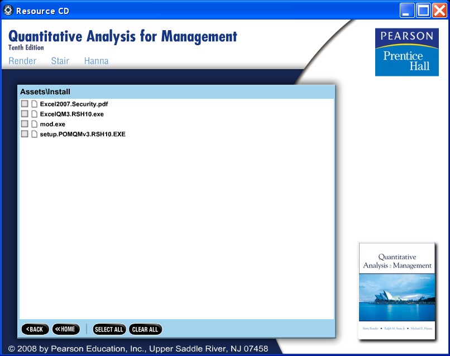Click the book cover thumbnail

[397, 291]
